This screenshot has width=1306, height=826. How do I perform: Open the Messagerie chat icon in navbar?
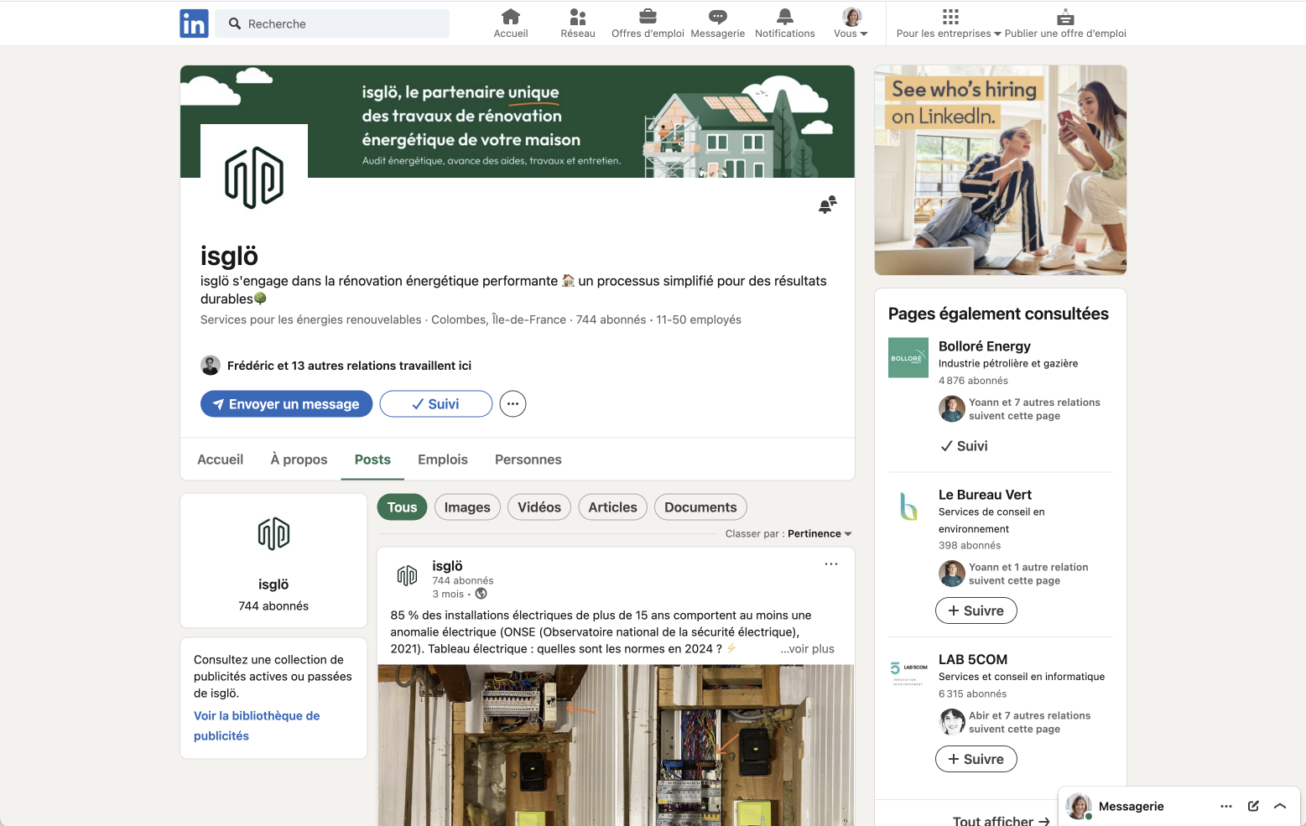718,23
